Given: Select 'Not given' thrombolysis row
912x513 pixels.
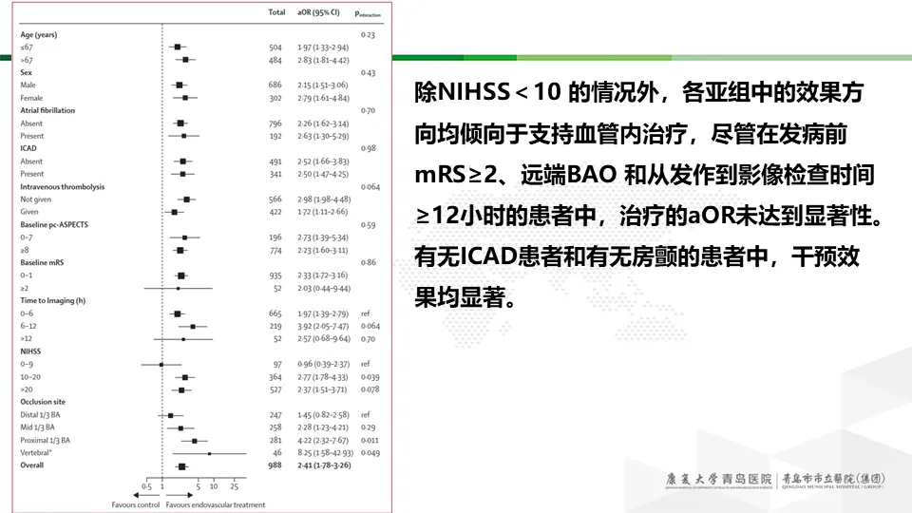Looking at the screenshot, I should [x=35, y=199].
